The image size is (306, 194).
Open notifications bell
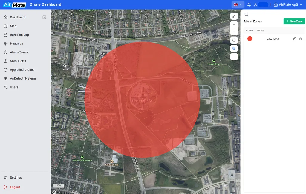click(x=249, y=4)
